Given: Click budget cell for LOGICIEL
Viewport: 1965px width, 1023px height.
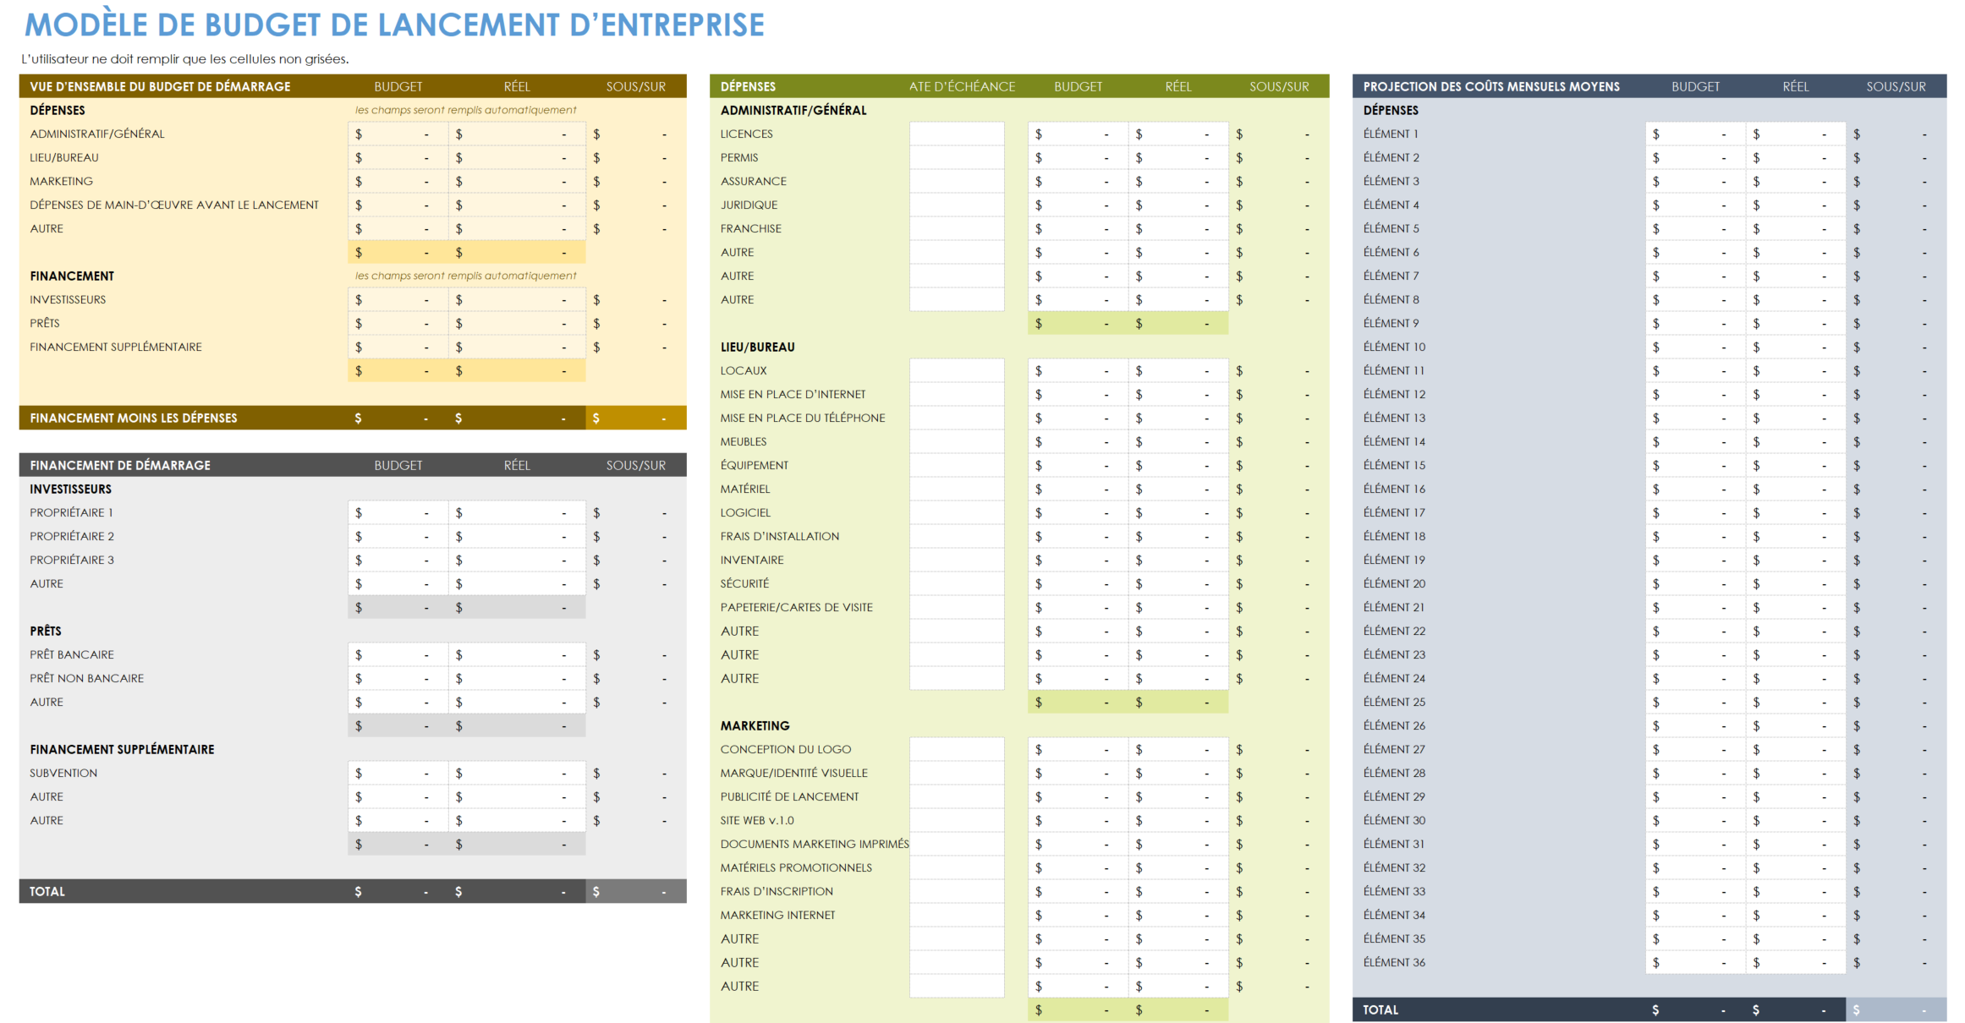Looking at the screenshot, I should tap(1078, 512).
